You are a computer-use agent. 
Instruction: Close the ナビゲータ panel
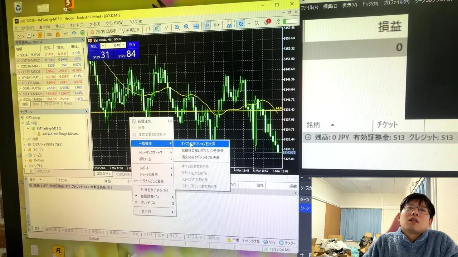pyautogui.click(x=86, y=111)
